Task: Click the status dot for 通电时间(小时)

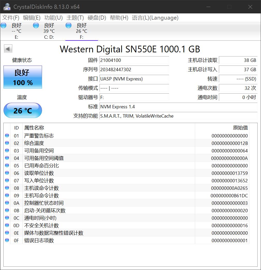Action: click(x=7, y=218)
